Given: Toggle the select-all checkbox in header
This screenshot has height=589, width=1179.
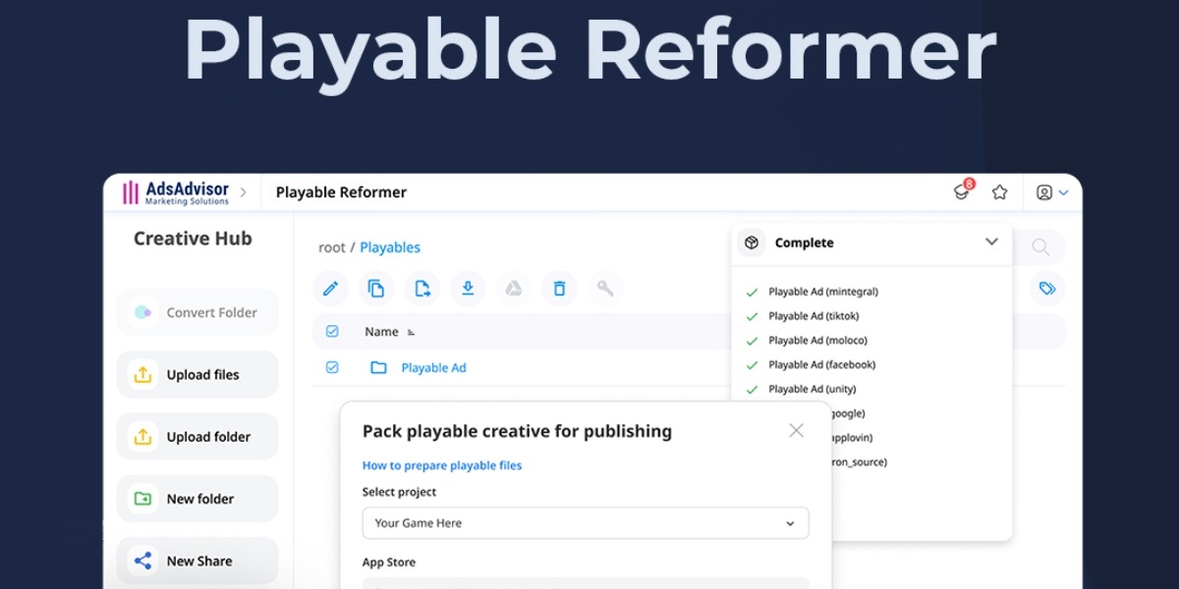Looking at the screenshot, I should (x=332, y=332).
